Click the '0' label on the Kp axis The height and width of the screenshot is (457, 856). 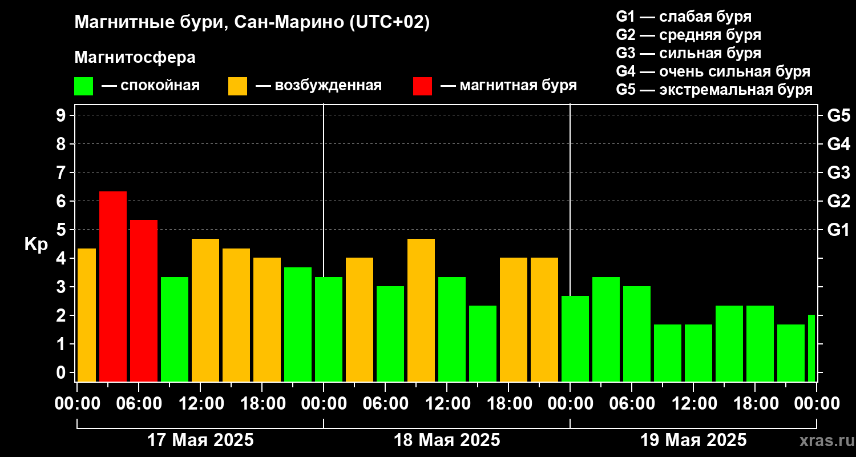tap(62, 372)
